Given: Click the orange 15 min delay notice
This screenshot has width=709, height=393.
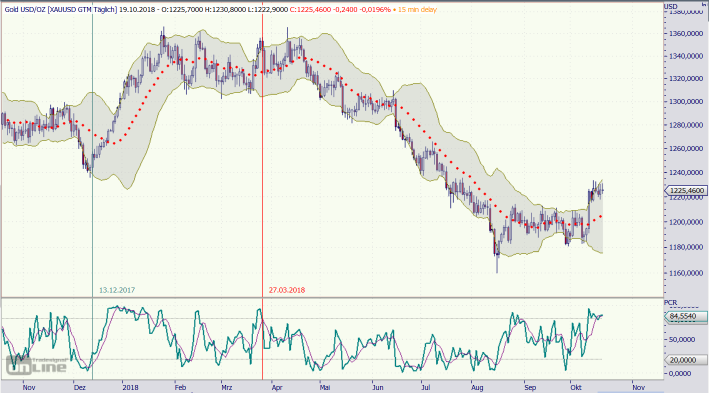Looking at the screenshot, I should (417, 9).
